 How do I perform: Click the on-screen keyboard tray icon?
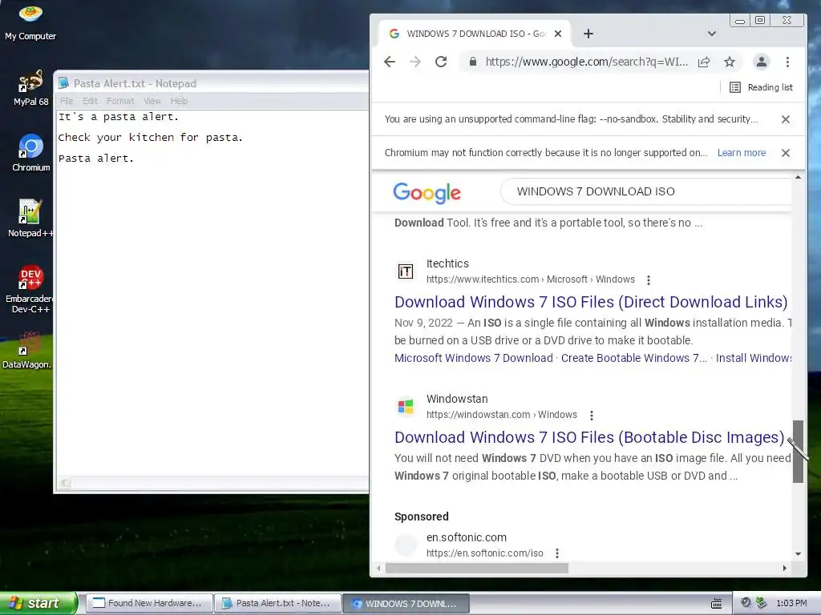coord(716,604)
